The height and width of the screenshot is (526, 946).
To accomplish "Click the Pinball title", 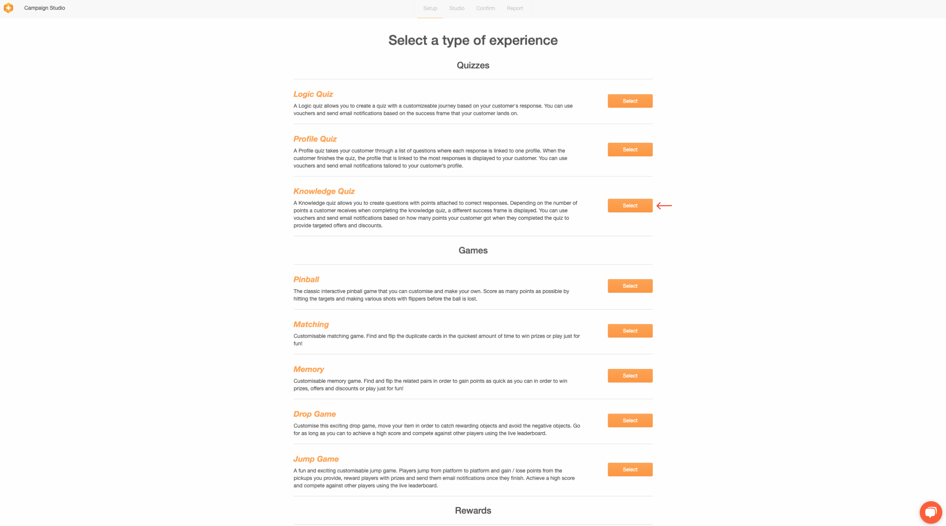I will [x=306, y=280].
